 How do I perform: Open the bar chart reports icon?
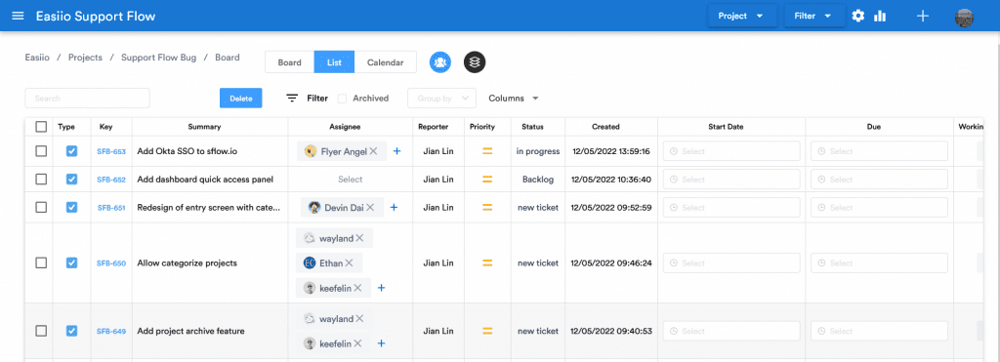point(880,16)
